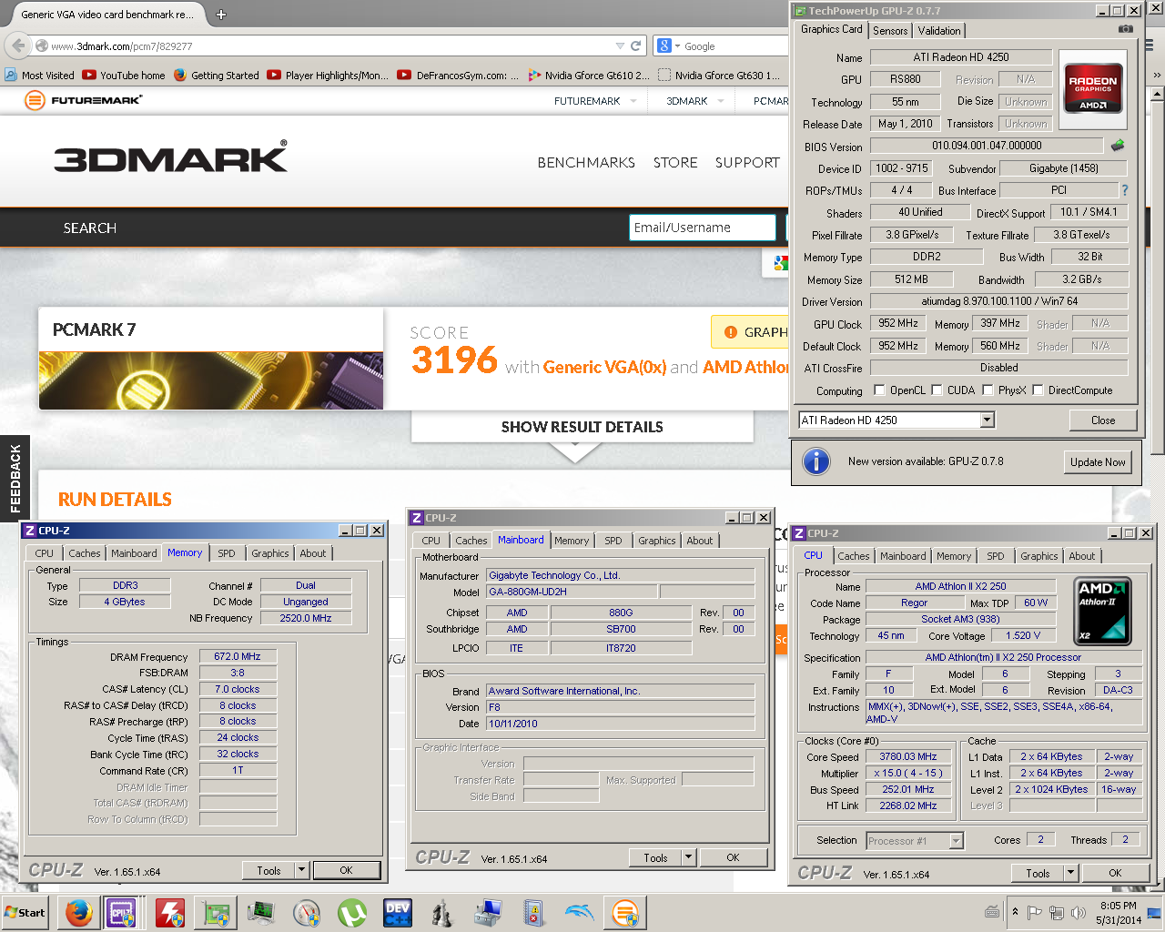The width and height of the screenshot is (1165, 932).
Task: Toggle the OpenCL checkbox in GPU-Z
Action: (879, 390)
